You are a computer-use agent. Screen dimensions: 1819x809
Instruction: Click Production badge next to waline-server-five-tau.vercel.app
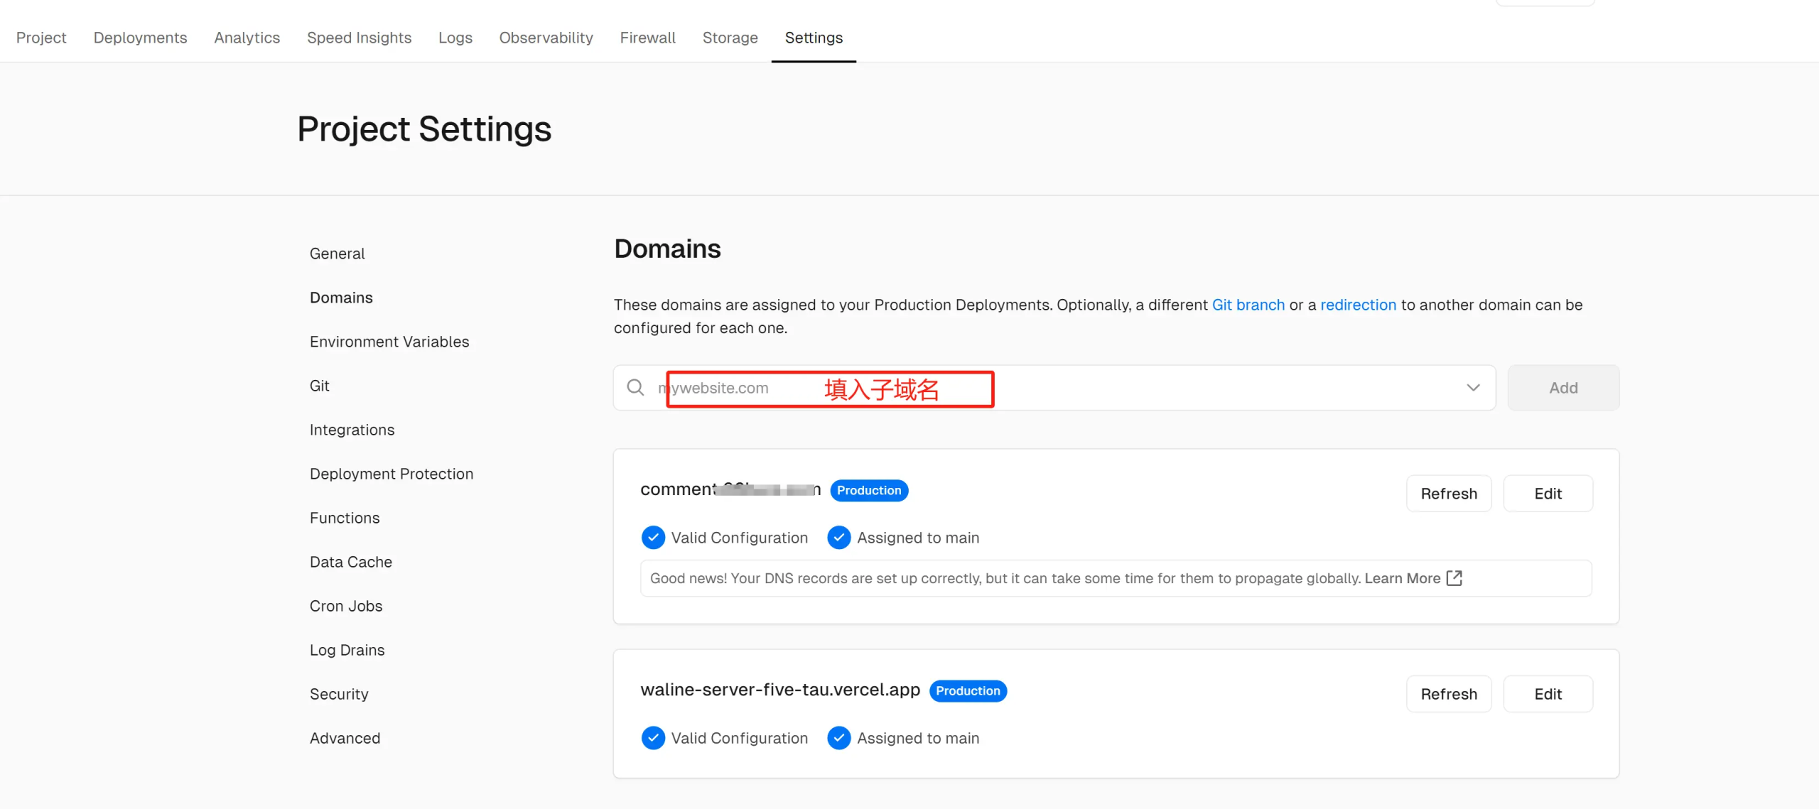click(967, 691)
